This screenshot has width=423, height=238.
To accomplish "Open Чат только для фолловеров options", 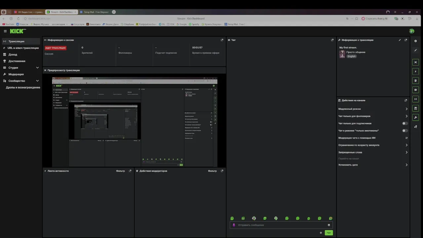I will click(x=373, y=116).
